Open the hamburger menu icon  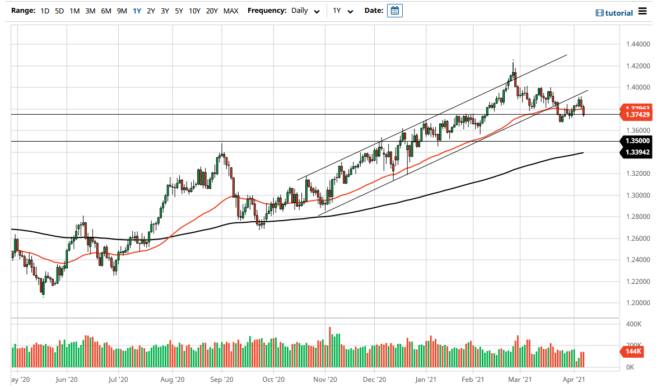point(642,12)
